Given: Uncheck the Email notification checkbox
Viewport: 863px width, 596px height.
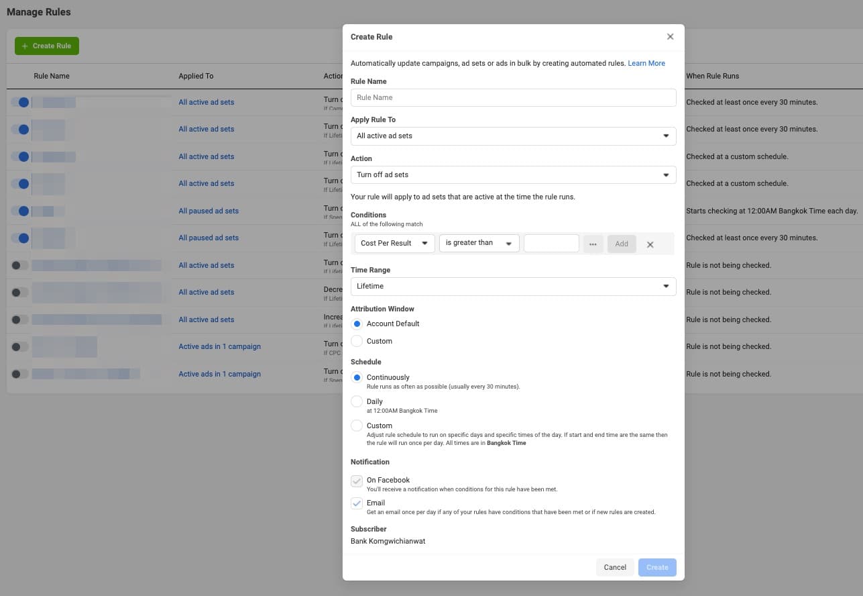Looking at the screenshot, I should pos(357,503).
